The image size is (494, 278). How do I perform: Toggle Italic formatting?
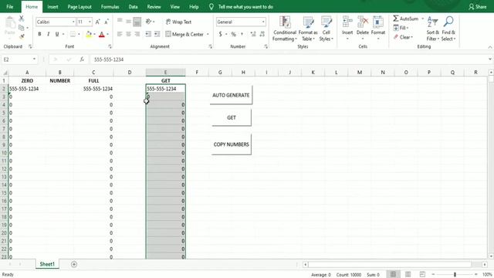48,34
